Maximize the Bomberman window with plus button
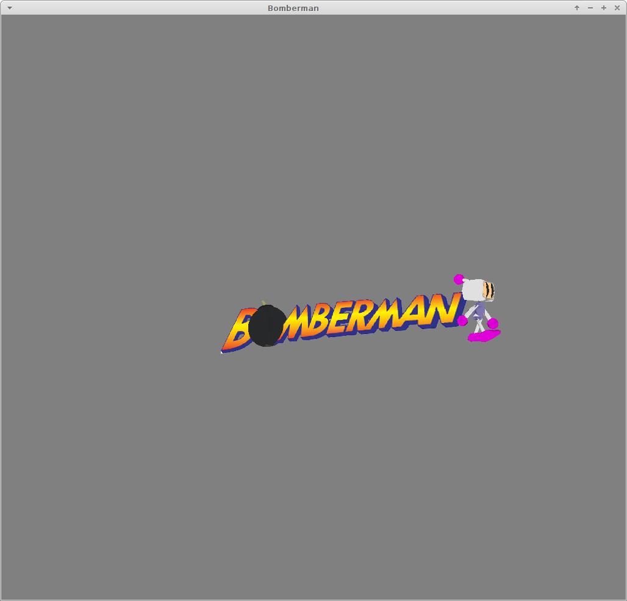Screen dimensions: 627x601 [603, 8]
